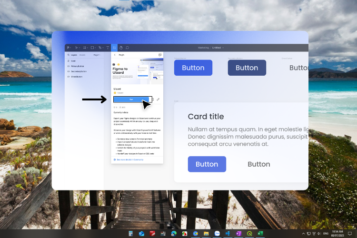357x238 pixels.
Task: Select the PrimaryButton layer
Action: coord(78,66)
